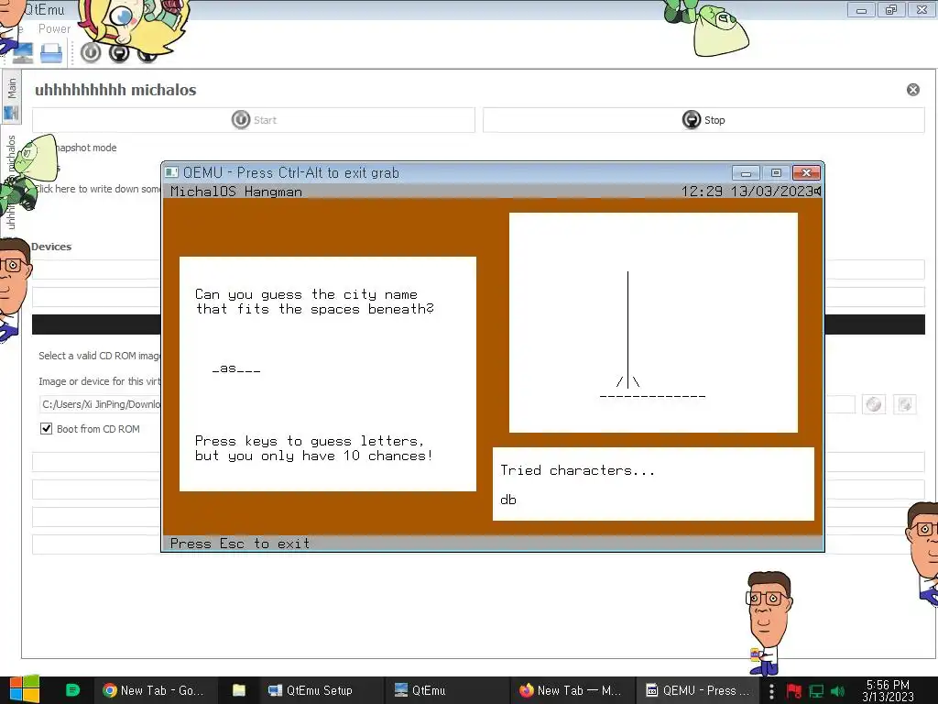This screenshot has width=938, height=704.
Task: Click the power-on icon in QtEmu toolbar
Action: [91, 52]
